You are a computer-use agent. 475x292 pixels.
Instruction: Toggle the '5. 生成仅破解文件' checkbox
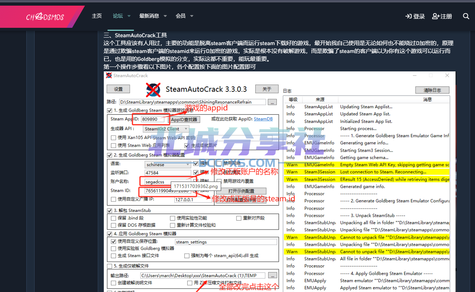click(109, 266)
